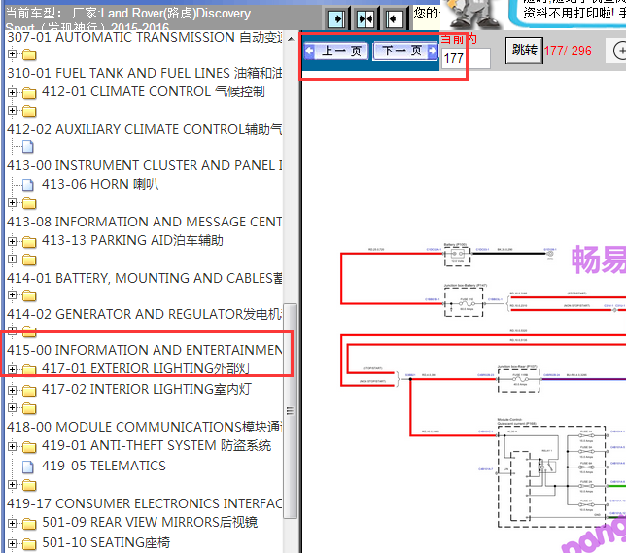Click the expand-left-panel arrow icon in top toolbar
This screenshot has height=553, width=626.
[336, 18]
